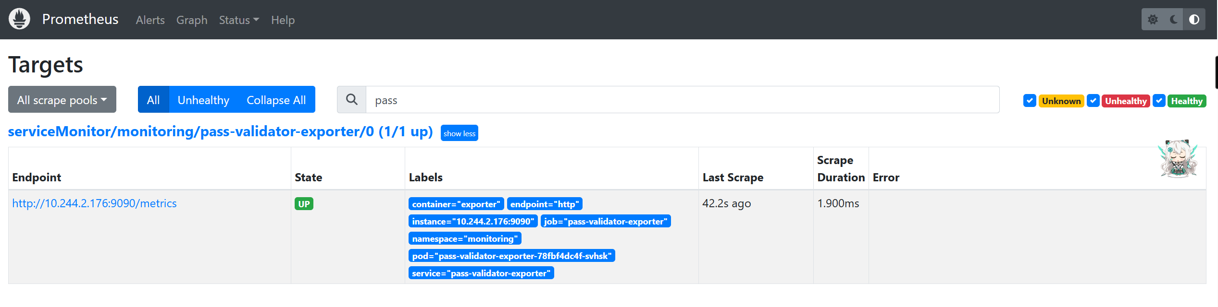Image resolution: width=1218 pixels, height=307 pixels.
Task: Switch to dark theme moon icon
Action: tap(1173, 20)
